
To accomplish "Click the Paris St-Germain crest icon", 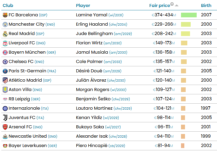I will 5,71.
